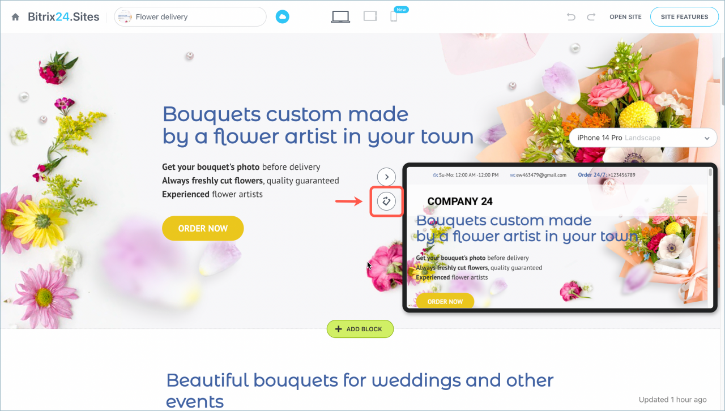
Task: Select the Bouquets custom made heading
Action: pyautogui.click(x=318, y=125)
